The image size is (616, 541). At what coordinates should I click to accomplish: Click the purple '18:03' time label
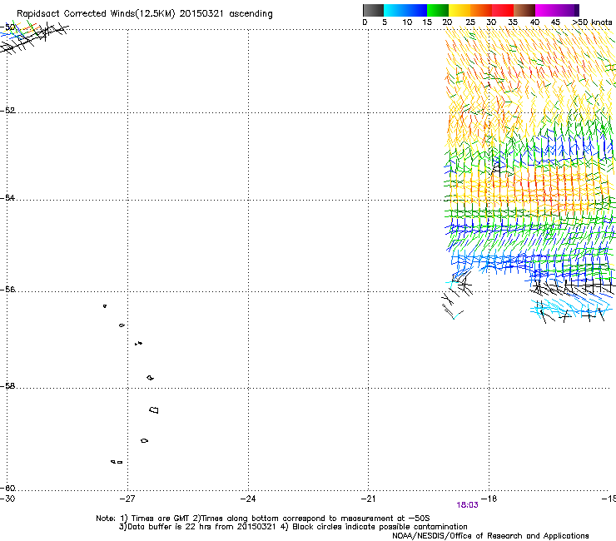pos(467,505)
